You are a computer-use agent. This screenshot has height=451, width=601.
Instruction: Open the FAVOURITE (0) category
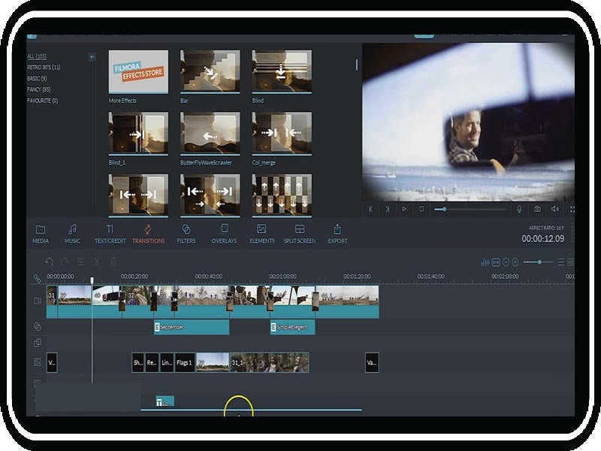tap(42, 101)
